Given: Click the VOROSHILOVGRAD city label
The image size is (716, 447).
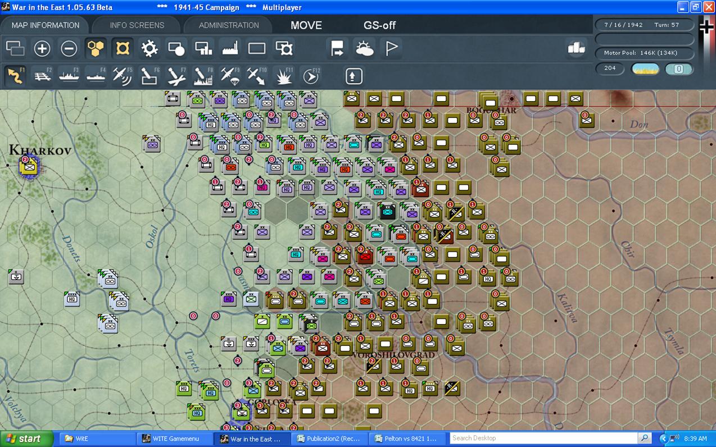Looking at the screenshot, I should (394, 355).
